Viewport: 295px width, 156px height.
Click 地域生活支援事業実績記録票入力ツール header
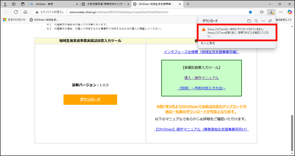click(x=90, y=41)
